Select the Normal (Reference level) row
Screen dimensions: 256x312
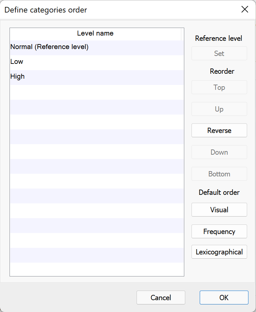tap(49, 47)
